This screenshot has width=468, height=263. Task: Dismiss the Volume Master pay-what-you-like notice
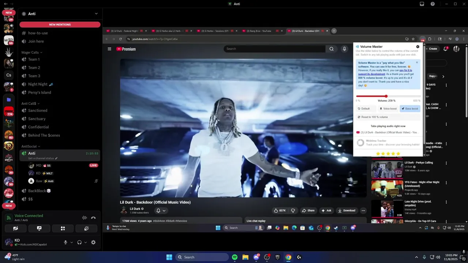pos(417,62)
